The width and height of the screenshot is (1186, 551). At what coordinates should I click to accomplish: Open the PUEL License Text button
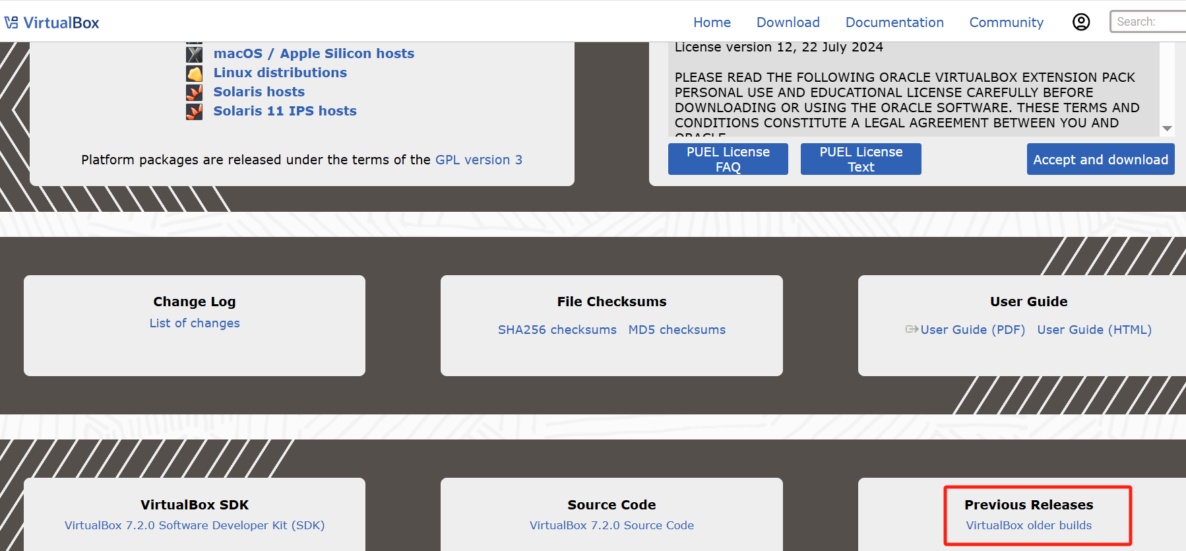[861, 159]
